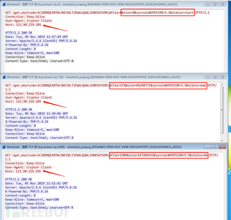The height and width of the screenshot is (220, 231).
Task: Click 'Content-Type: text/html; charset=UTF-8' in stream eq 6 window
Action: (39, 61)
